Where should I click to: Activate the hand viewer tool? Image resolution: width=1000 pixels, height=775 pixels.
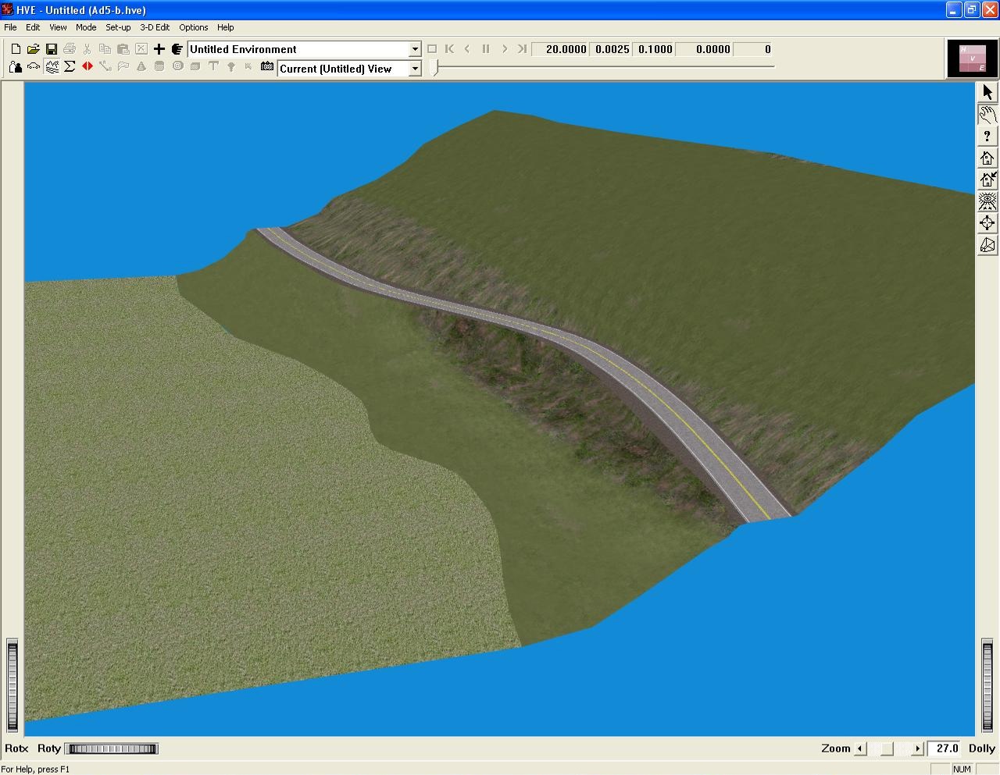pyautogui.click(x=987, y=115)
